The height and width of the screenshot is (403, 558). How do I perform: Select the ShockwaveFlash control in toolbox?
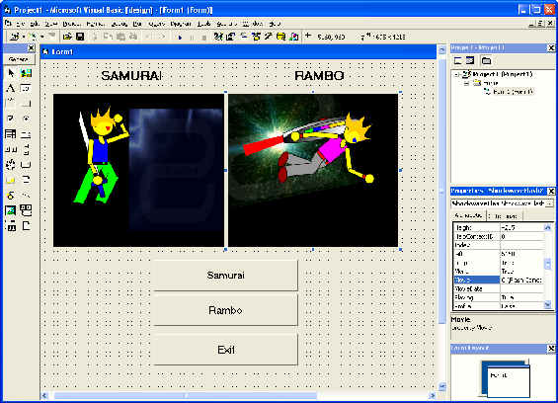pos(26,226)
